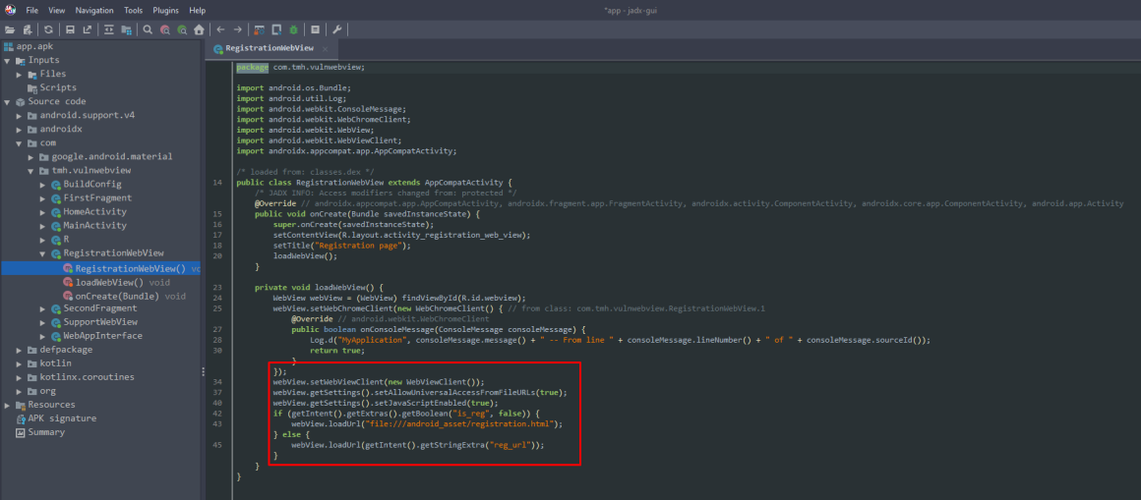This screenshot has width=1141, height=500.
Task: Expand the kotlinx.coroutines package arrow
Action: tap(19, 377)
